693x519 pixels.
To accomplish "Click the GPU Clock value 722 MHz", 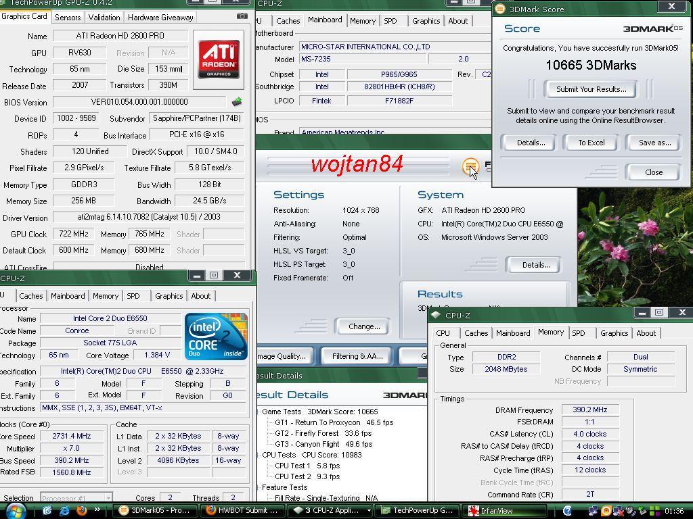I will [x=73, y=234].
